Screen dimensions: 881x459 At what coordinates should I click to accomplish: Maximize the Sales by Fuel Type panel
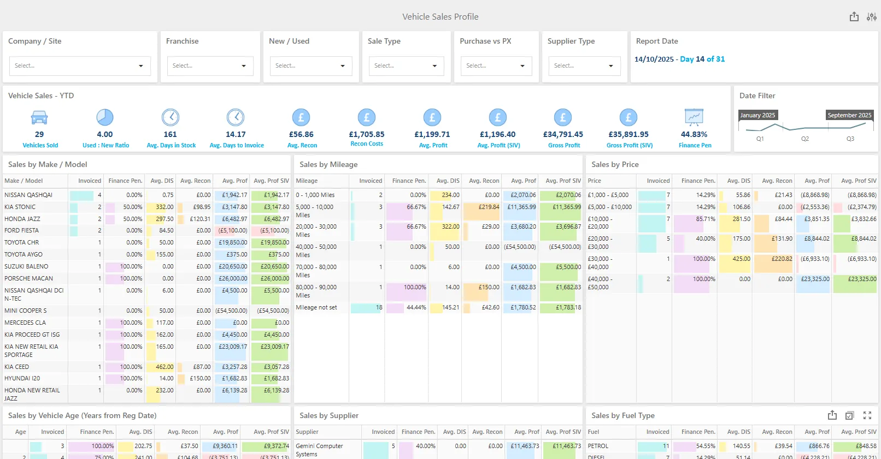pos(867,415)
